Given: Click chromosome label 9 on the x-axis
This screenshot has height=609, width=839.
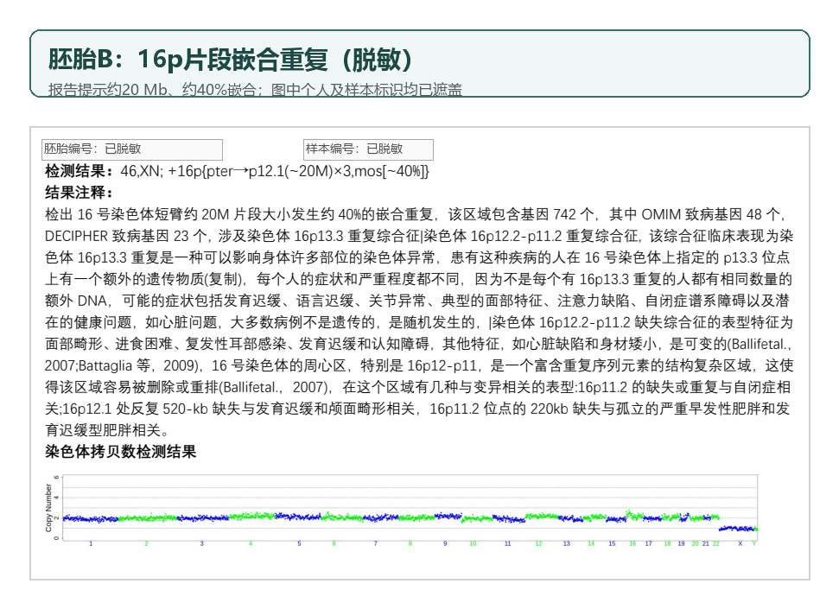Looking at the screenshot, I should [x=445, y=543].
